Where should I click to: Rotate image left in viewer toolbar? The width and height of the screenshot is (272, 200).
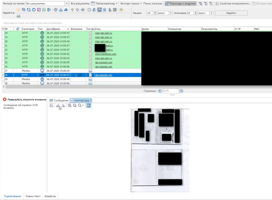(58, 106)
